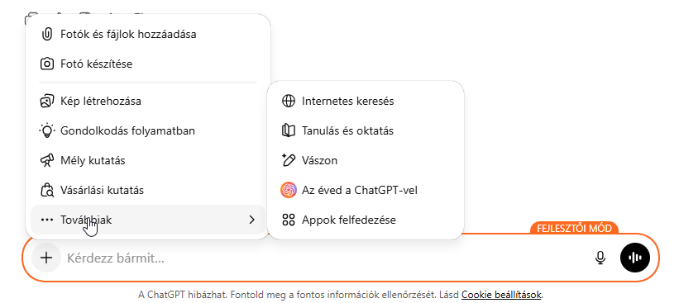The image size is (679, 303).
Task: Launch voice mode with the black waveform button
Action: pyautogui.click(x=635, y=258)
